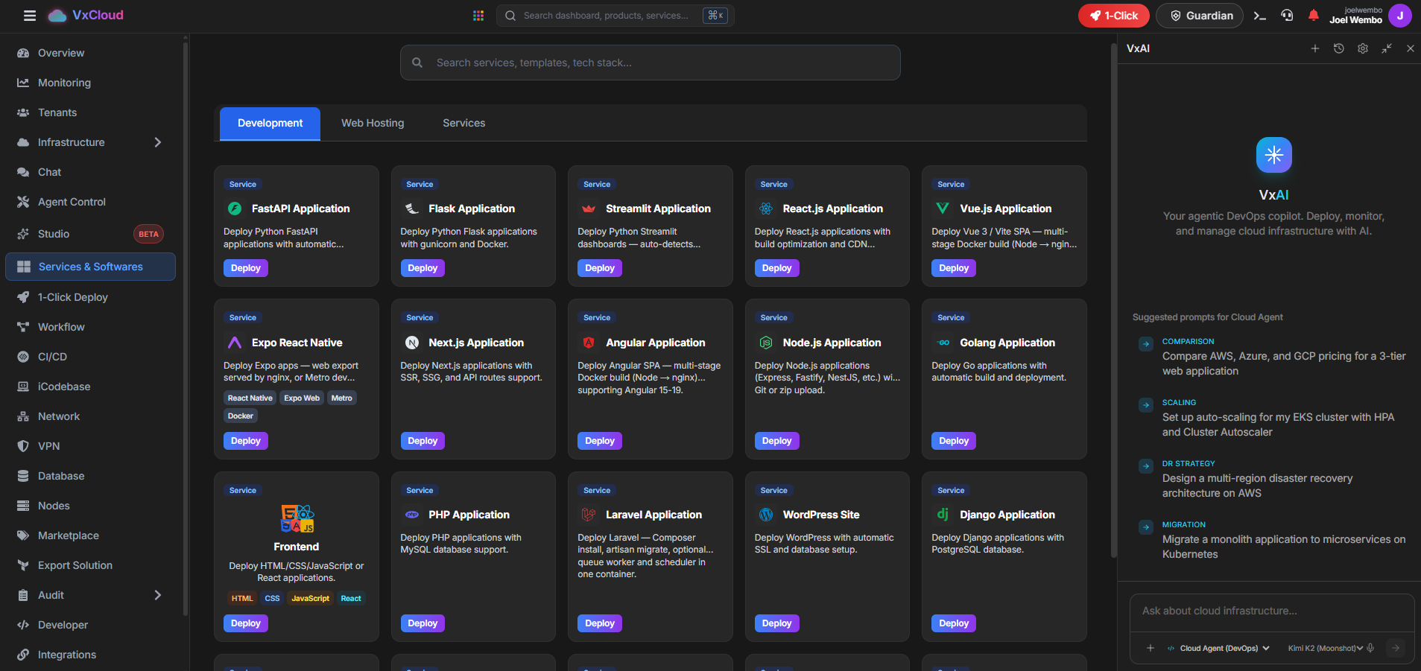Start a new VxAI chat with plus icon
Screen dimensions: 1421x671
pyautogui.click(x=1315, y=48)
